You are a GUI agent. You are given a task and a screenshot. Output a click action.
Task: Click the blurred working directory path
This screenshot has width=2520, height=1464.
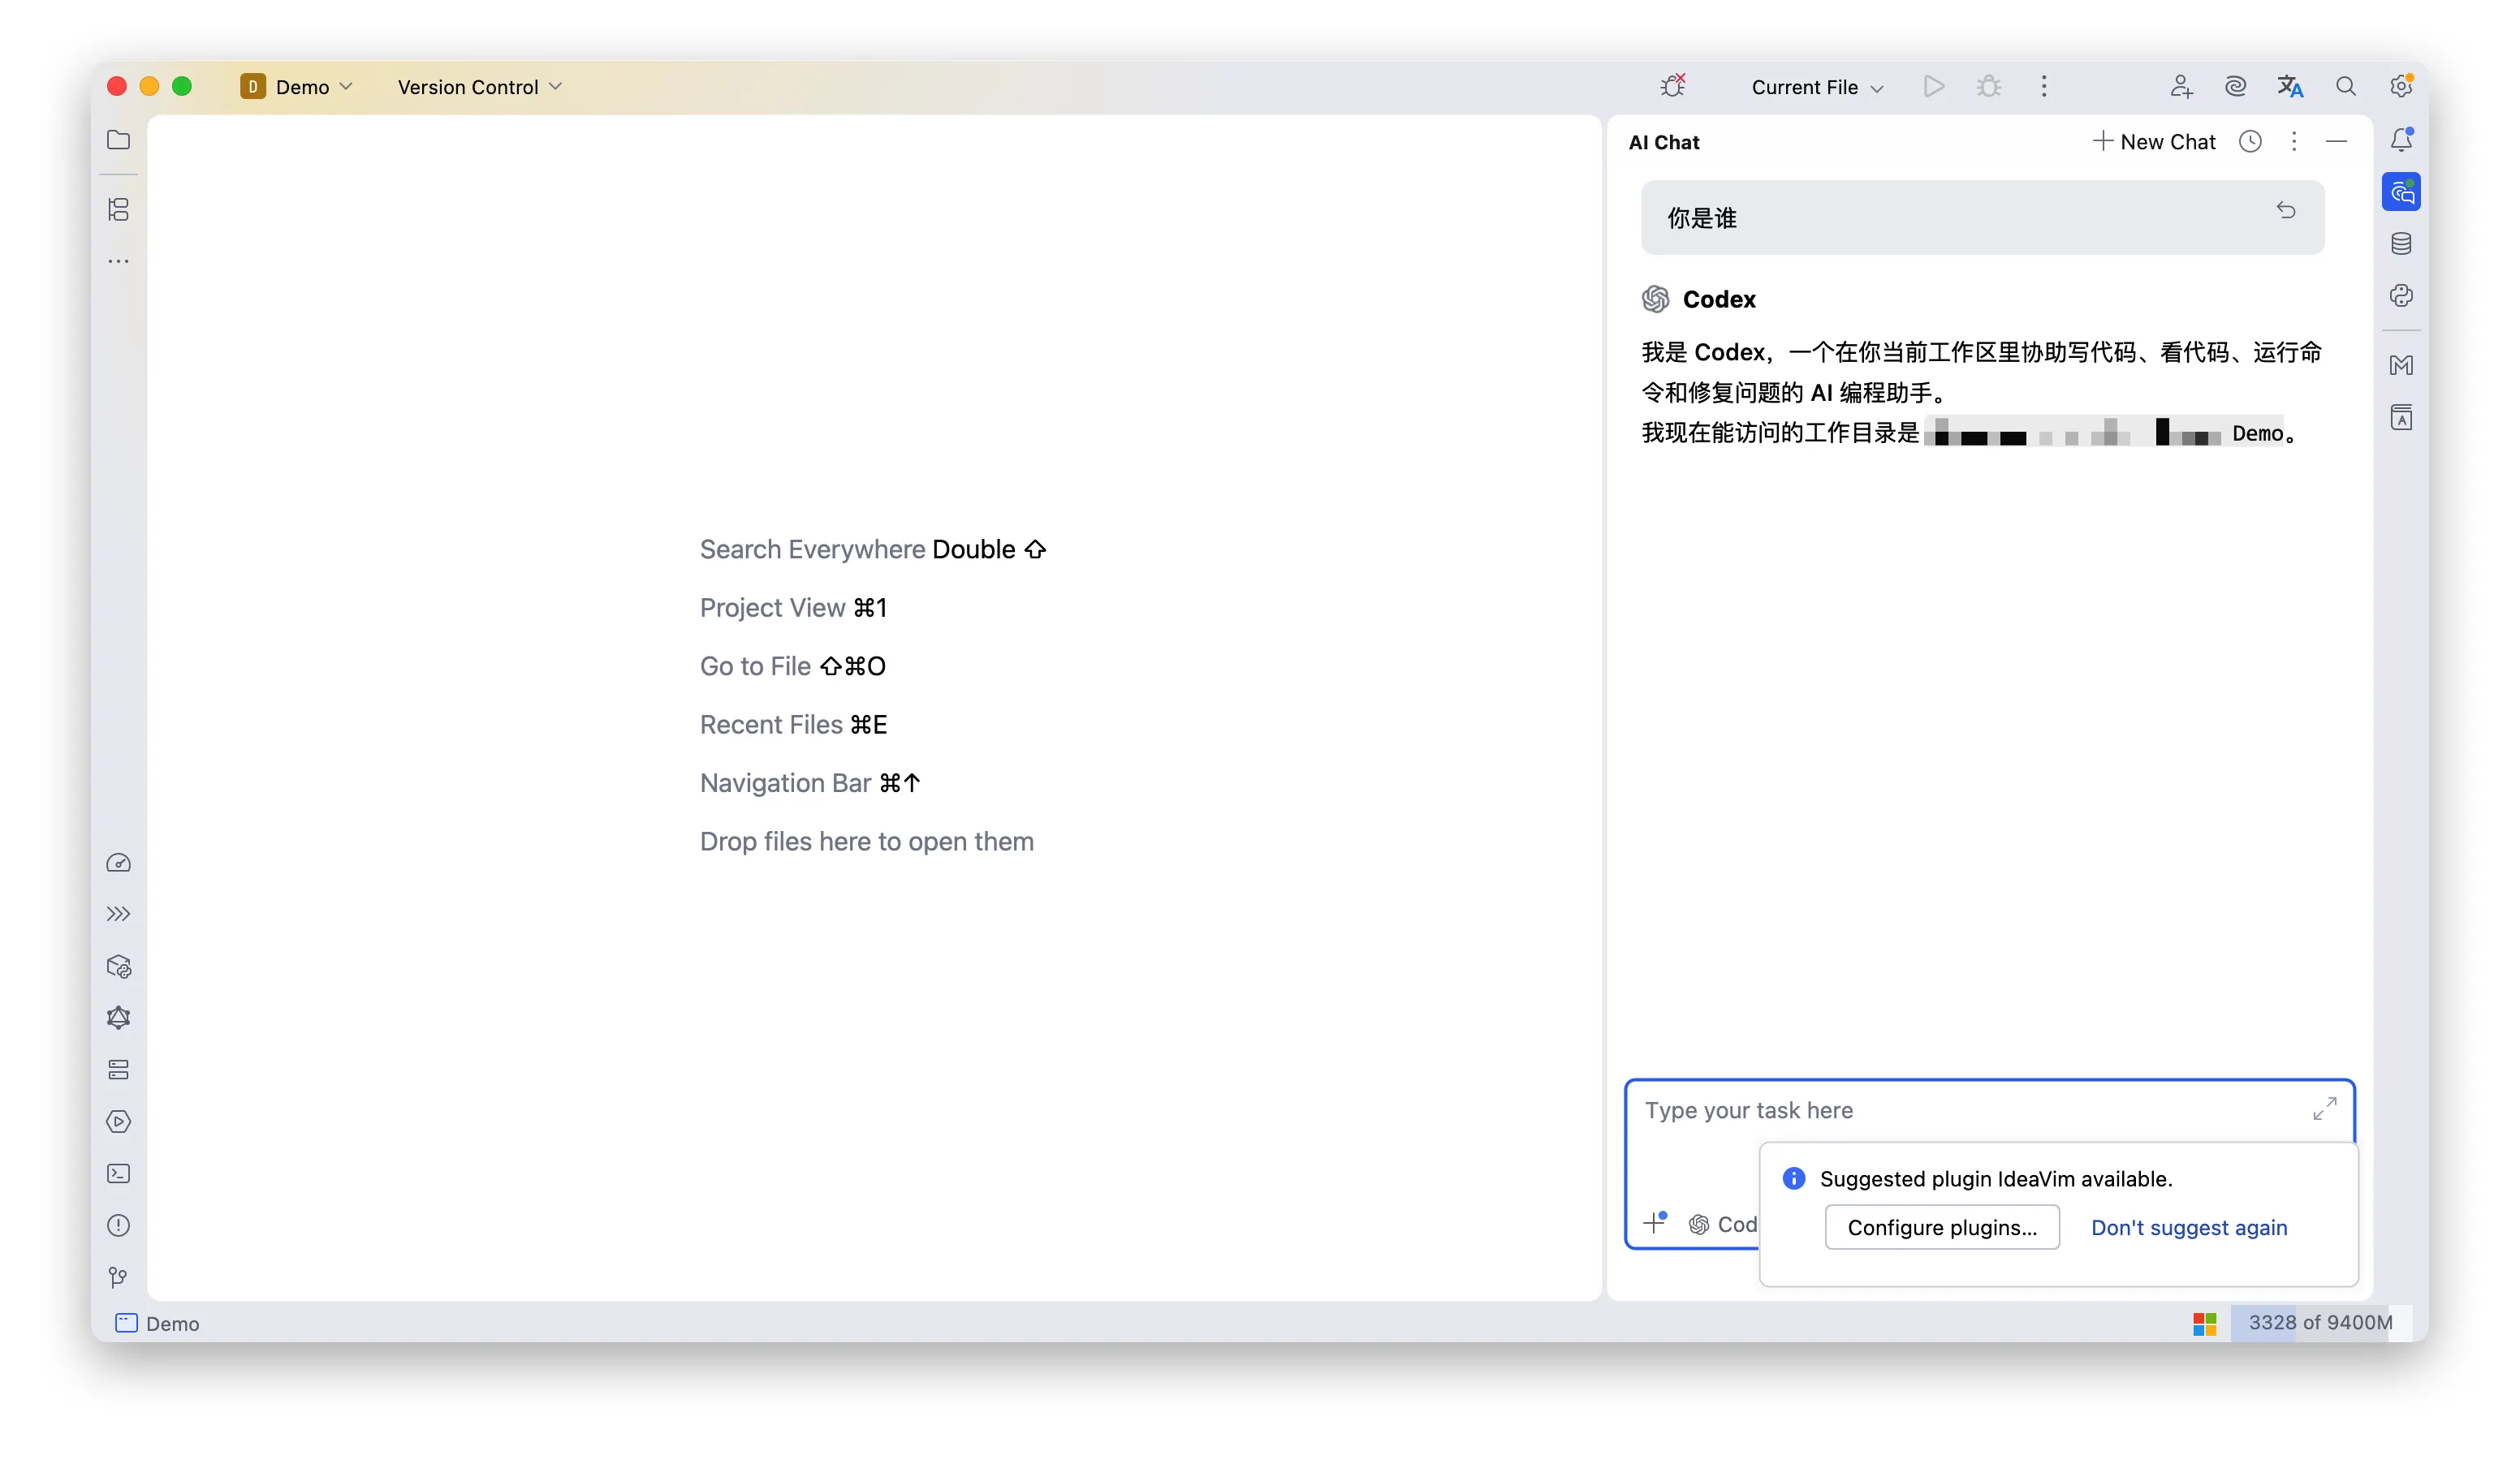click(x=2103, y=432)
